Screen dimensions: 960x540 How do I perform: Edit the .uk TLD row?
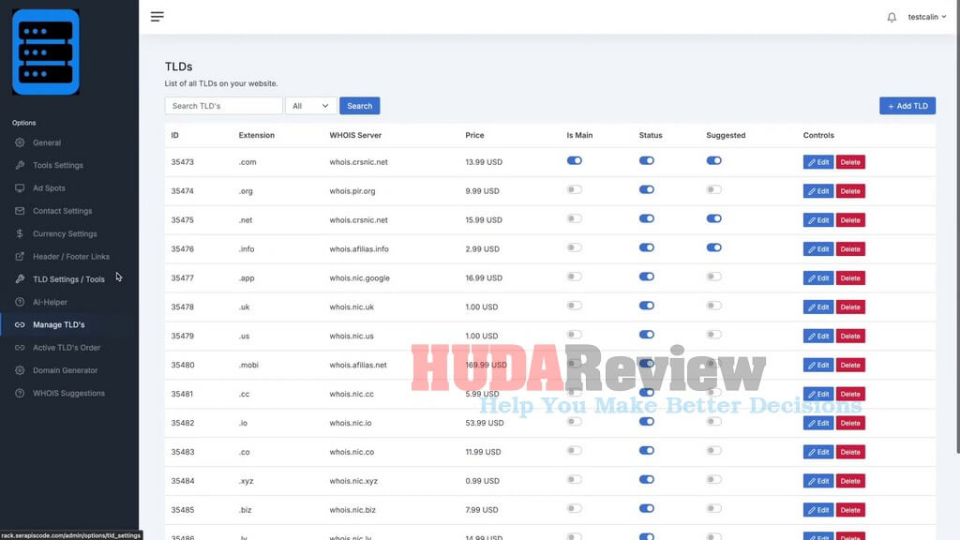click(x=817, y=307)
